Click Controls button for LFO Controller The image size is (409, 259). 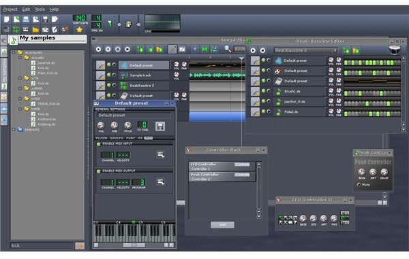(242, 165)
